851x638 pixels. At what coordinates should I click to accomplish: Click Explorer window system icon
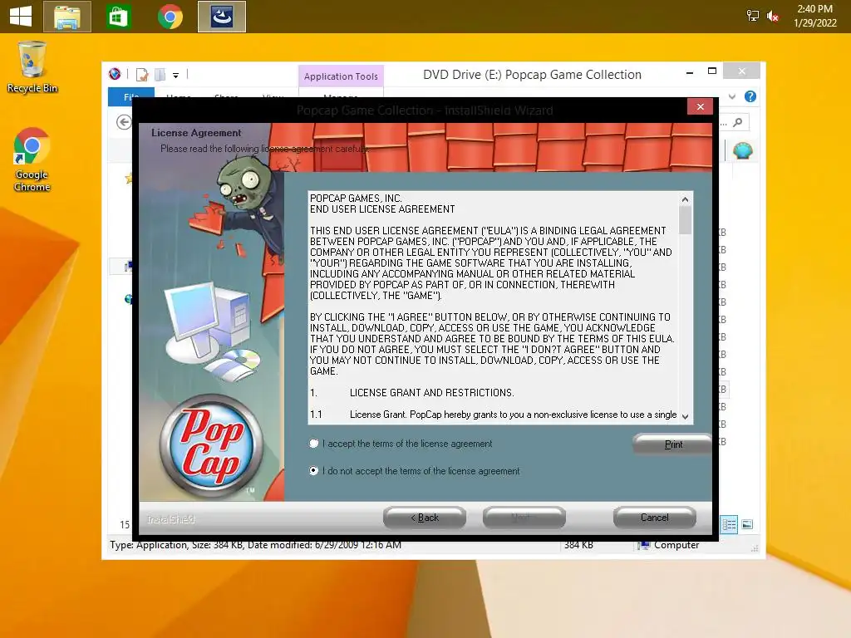click(115, 74)
